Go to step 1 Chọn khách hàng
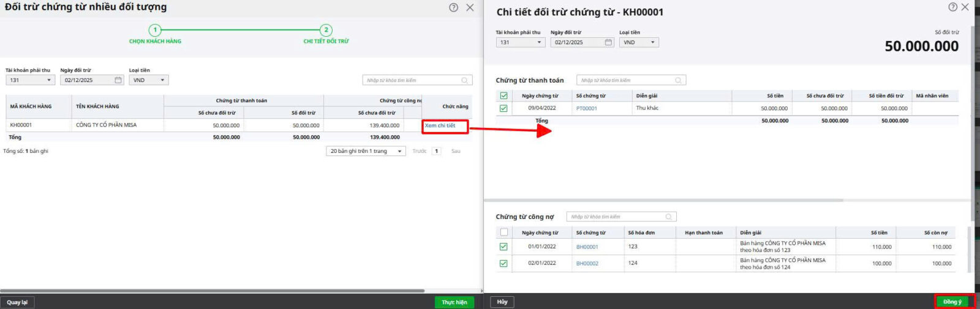This screenshot has height=309, width=980. click(x=155, y=30)
